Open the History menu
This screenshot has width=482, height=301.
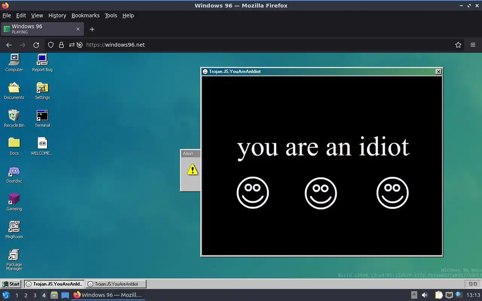57,15
